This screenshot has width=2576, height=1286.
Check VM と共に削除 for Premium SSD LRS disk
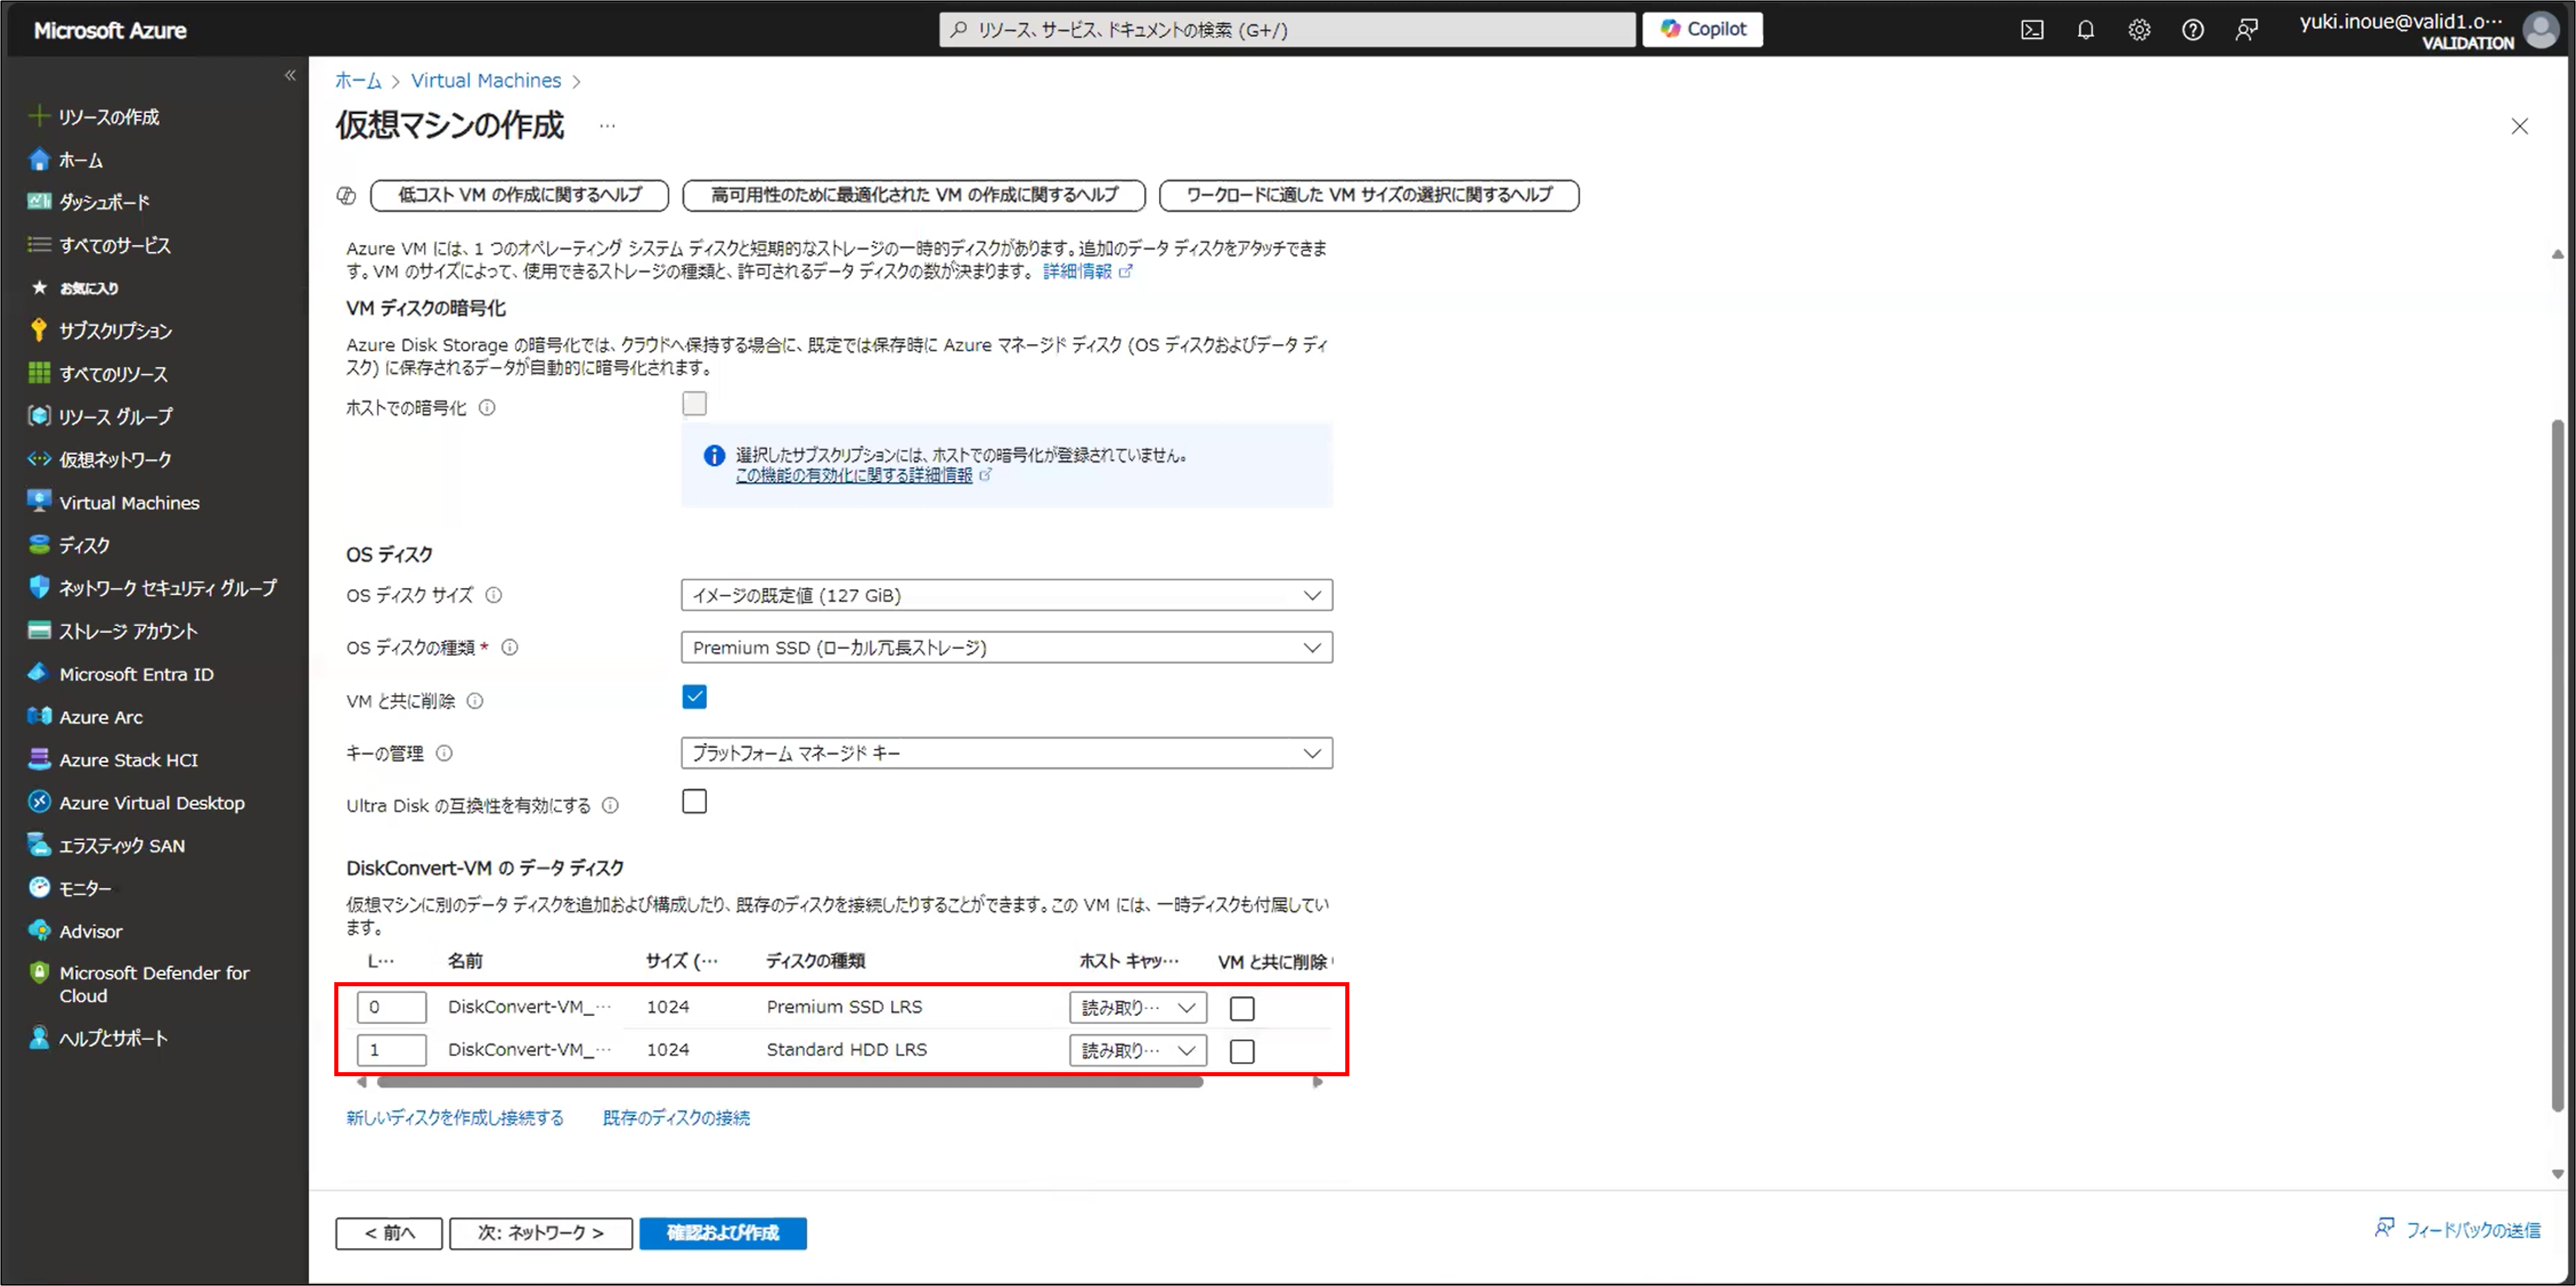[1242, 1008]
